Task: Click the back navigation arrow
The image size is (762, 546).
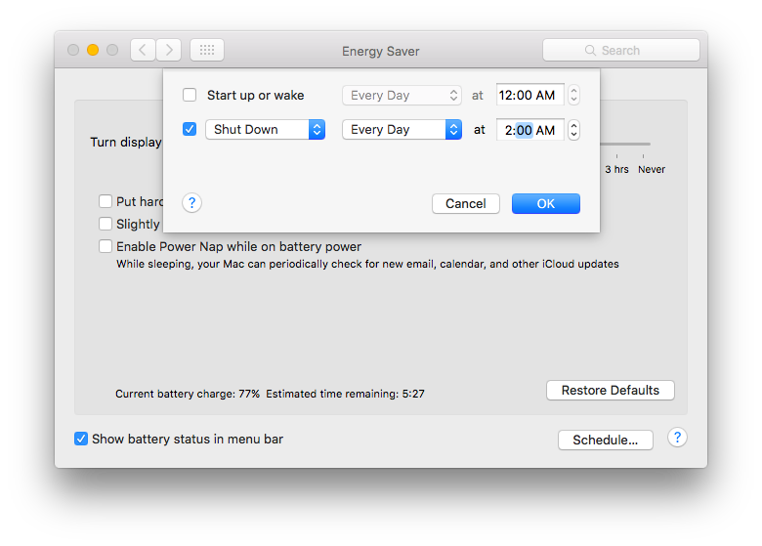Action: tap(143, 50)
